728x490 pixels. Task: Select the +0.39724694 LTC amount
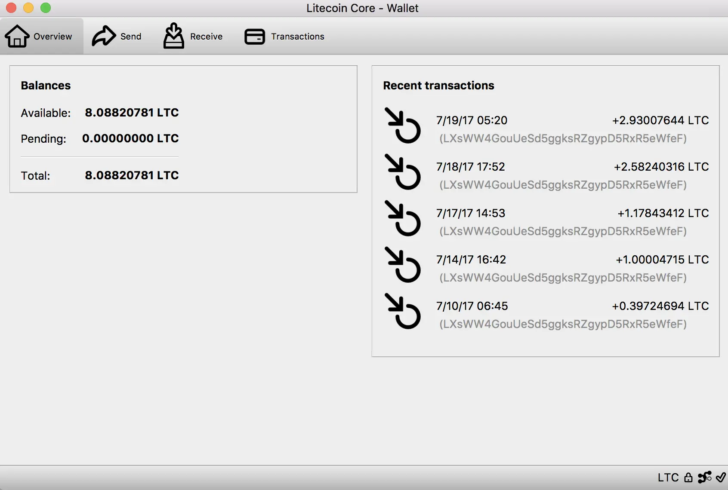(x=660, y=306)
